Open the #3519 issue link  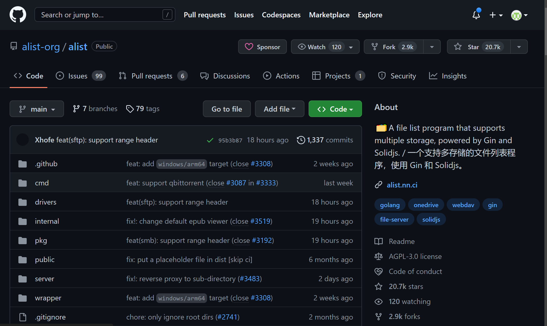click(260, 221)
